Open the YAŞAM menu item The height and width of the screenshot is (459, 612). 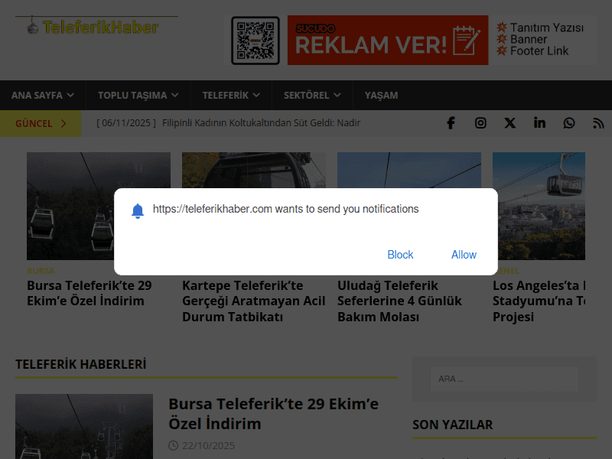pyautogui.click(x=381, y=95)
